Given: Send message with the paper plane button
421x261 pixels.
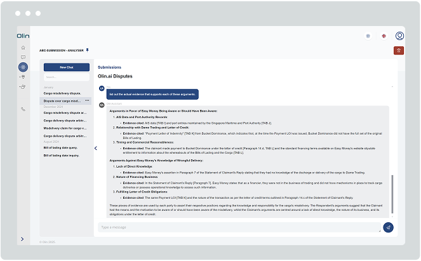Looking at the screenshot, I should pos(388,227).
